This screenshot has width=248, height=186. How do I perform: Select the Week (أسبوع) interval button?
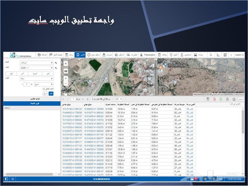pyautogui.click(x=35, y=74)
